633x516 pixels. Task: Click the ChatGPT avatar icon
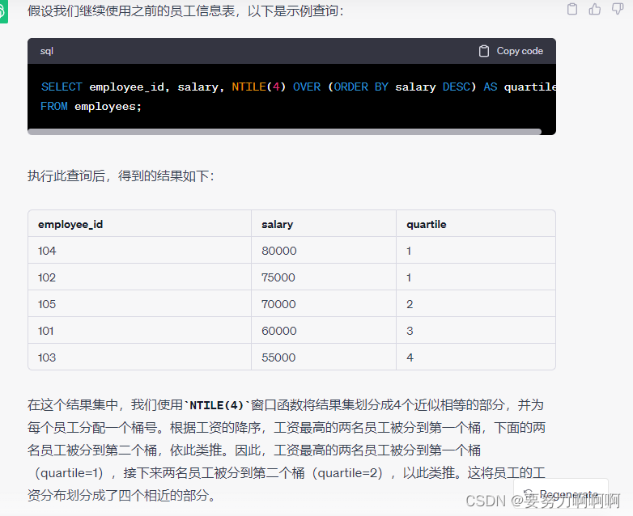(x=3, y=11)
